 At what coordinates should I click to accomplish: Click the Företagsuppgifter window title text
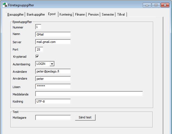(x=21, y=5)
